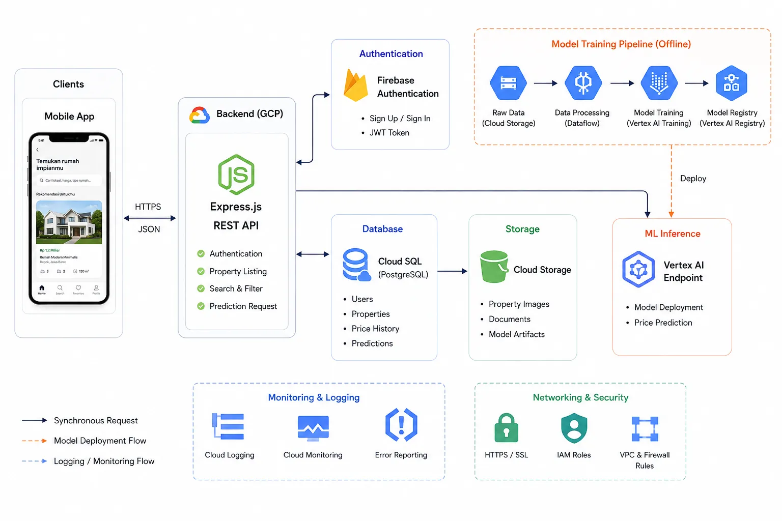Click the green check next to Prediction Request
The image size is (782, 521).
(201, 306)
